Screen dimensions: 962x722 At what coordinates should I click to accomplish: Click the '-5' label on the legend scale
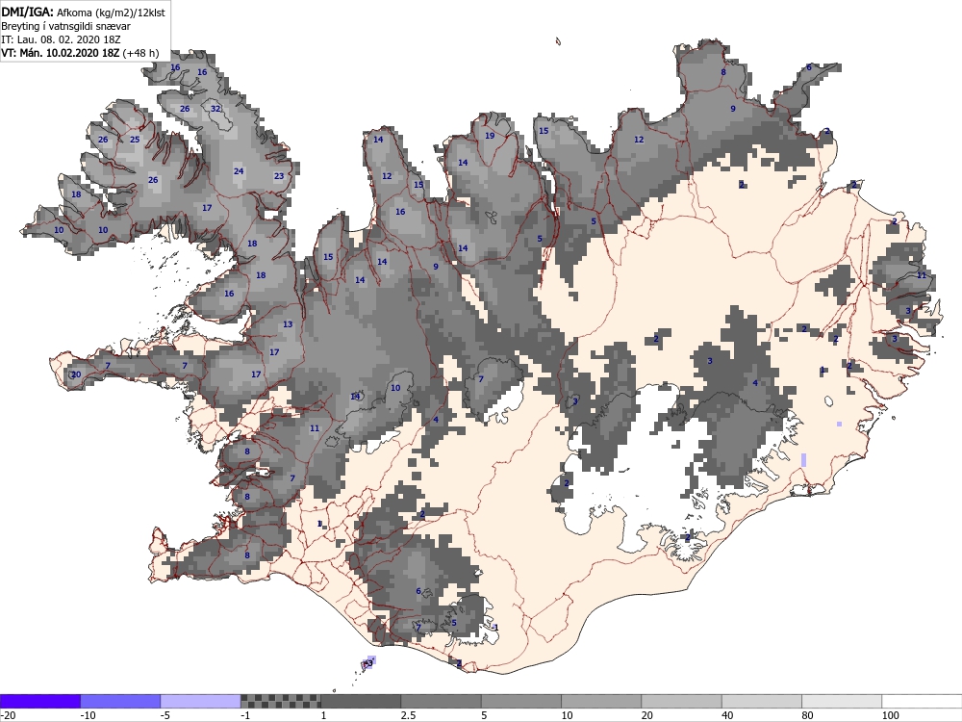point(165,715)
